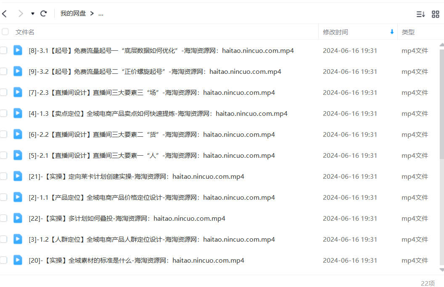Select file name [20]-【实操】全域素材的标准是什么
444x287 pixels.
[x=137, y=260]
